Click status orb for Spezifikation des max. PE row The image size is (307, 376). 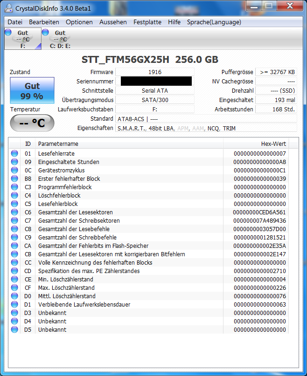pos(14,271)
